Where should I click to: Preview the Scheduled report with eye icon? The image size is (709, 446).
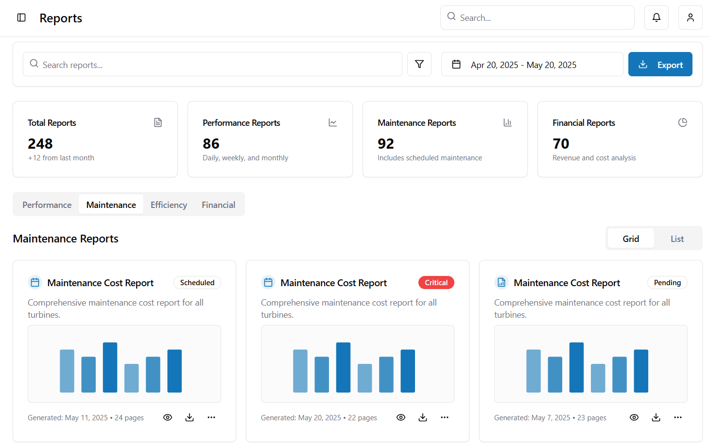point(168,417)
